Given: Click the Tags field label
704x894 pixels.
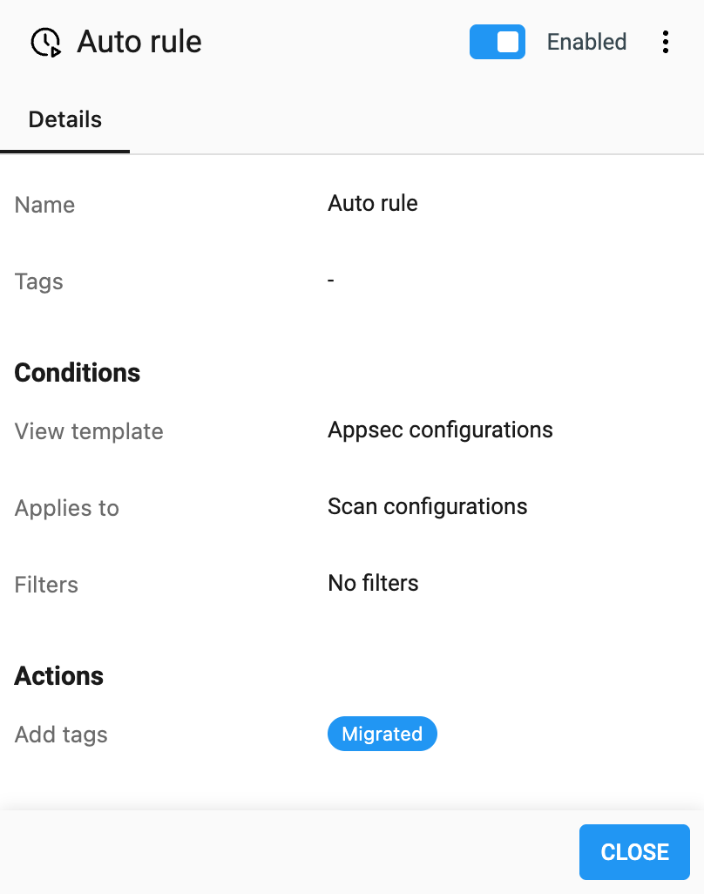Looking at the screenshot, I should [x=38, y=281].
